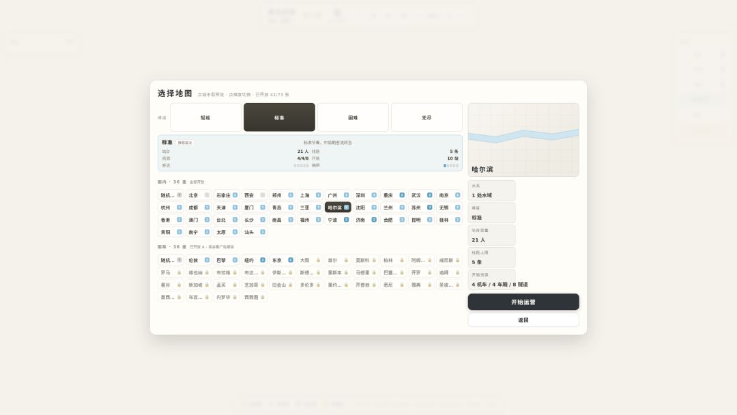The width and height of the screenshot is (737, 415).
Task: Click the level badge on 伦敦
Action: pyautogui.click(x=207, y=260)
